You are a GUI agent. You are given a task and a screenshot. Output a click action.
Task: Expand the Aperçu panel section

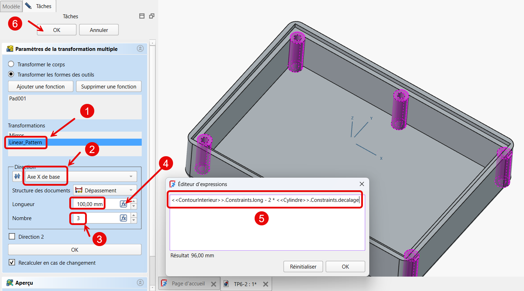coord(140,283)
